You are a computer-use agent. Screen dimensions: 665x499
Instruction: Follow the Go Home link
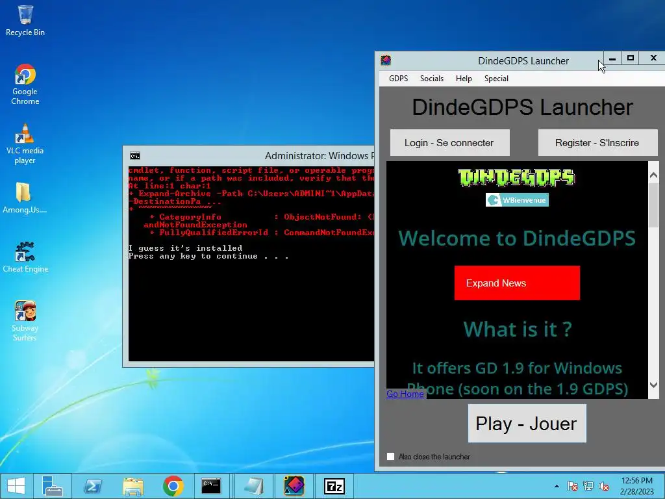pos(405,394)
